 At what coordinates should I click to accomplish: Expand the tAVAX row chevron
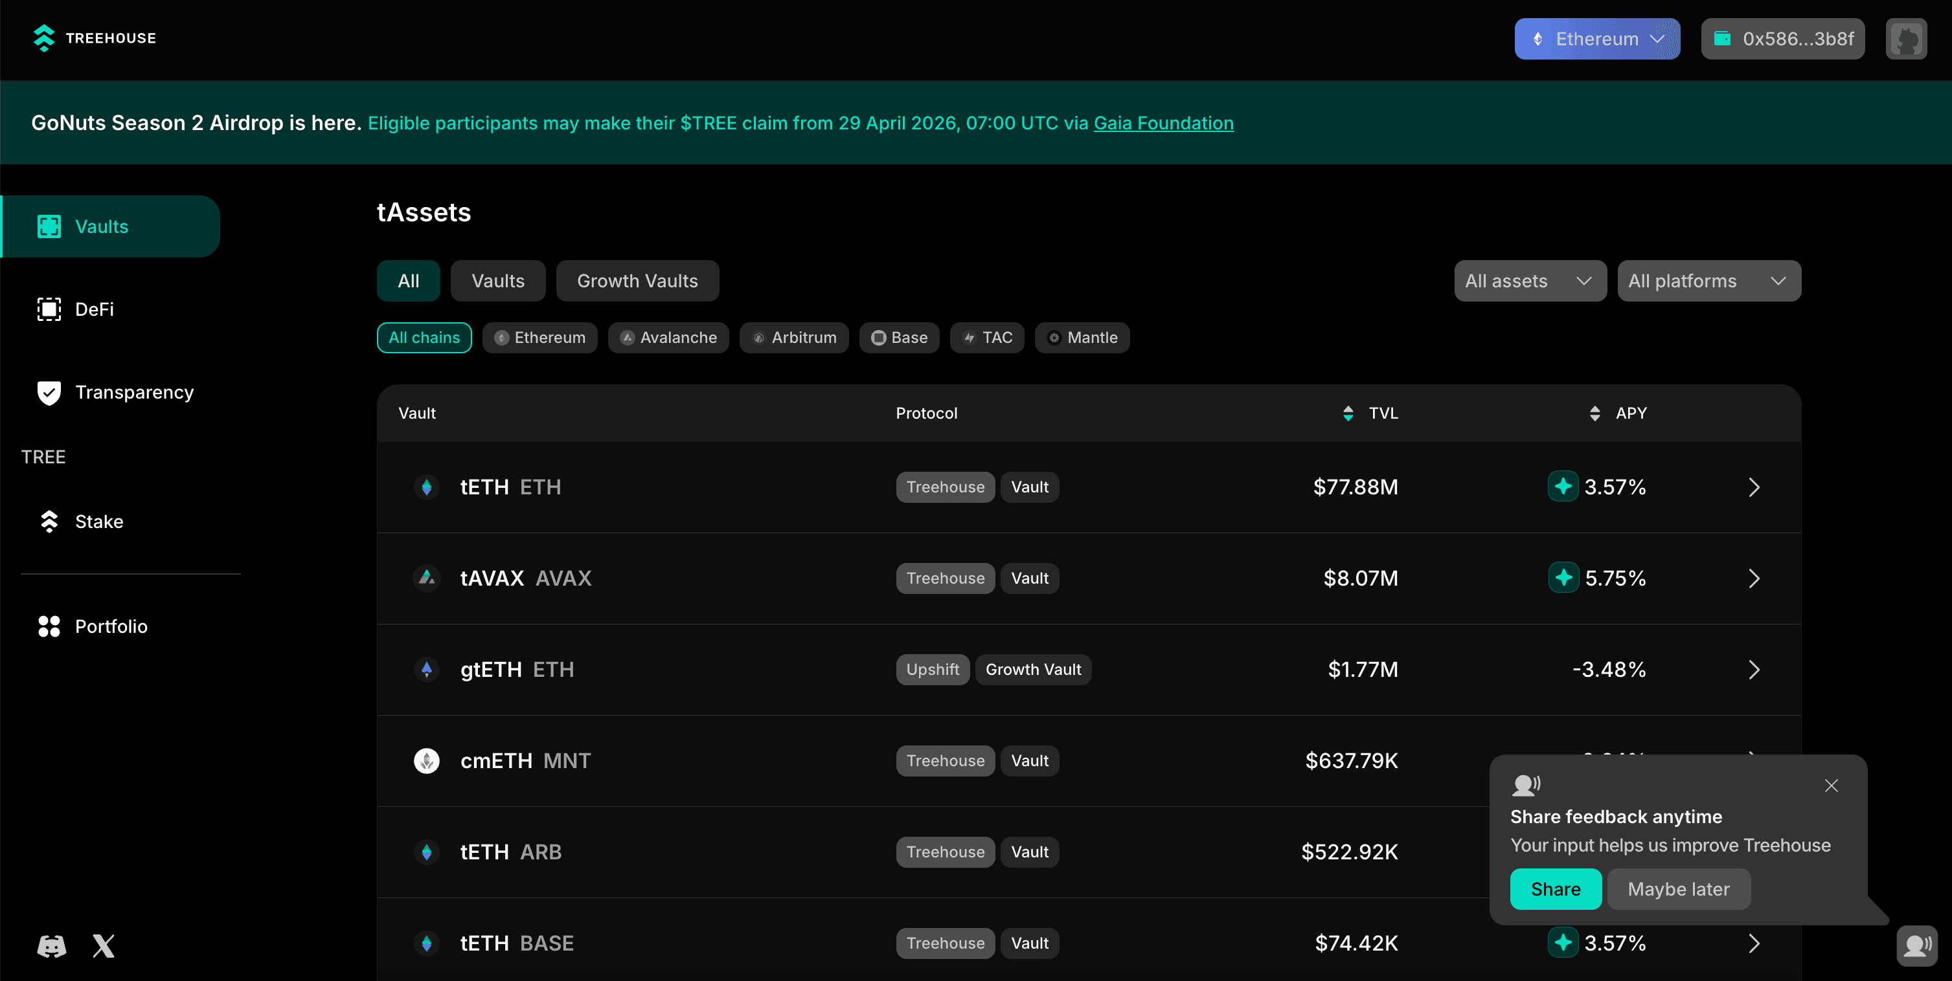1753,579
